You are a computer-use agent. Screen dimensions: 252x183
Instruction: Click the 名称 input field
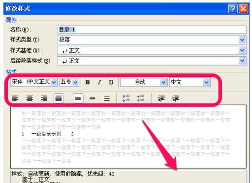pyautogui.click(x=152, y=30)
